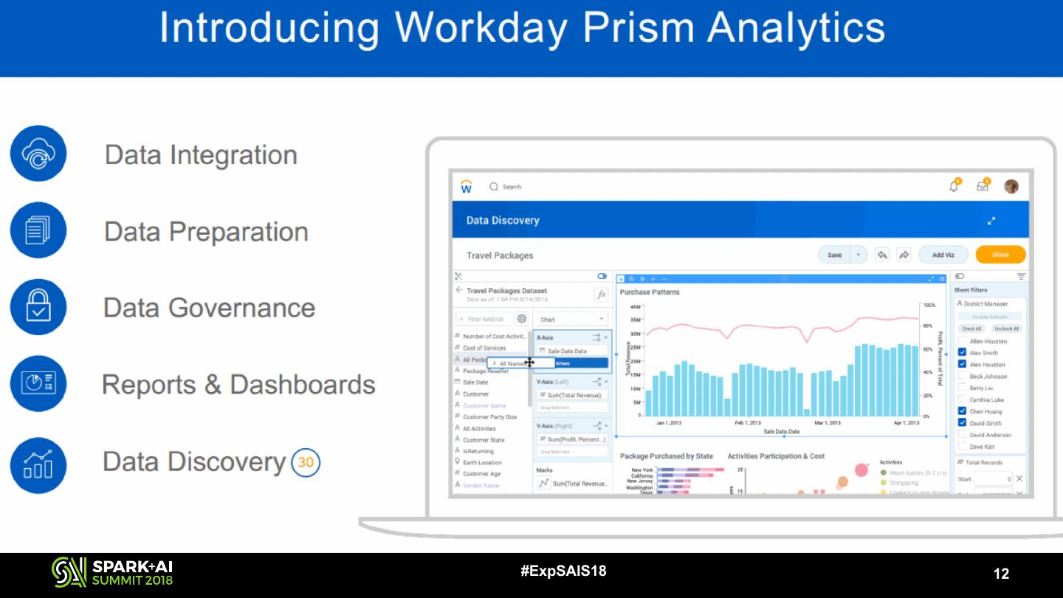Uncheck the Alex Smith filter box
The height and width of the screenshot is (598, 1063).
[x=962, y=352]
